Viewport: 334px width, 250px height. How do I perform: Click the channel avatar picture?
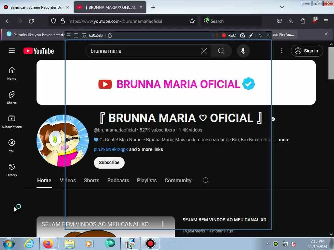click(x=63, y=141)
